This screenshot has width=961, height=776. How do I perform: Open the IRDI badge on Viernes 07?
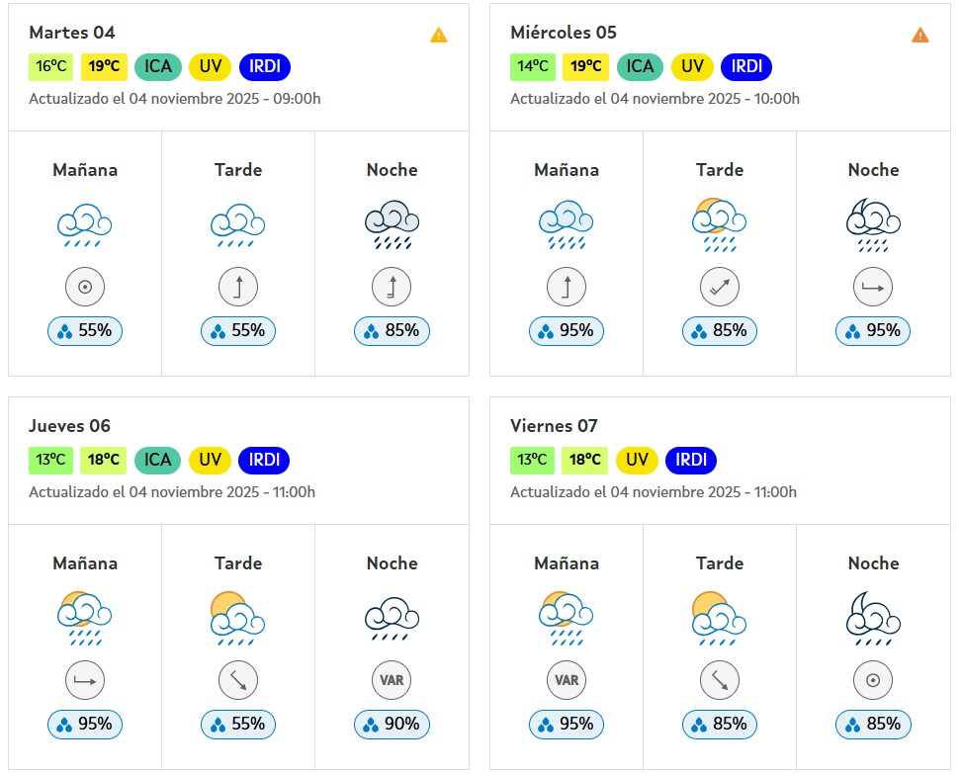691,460
